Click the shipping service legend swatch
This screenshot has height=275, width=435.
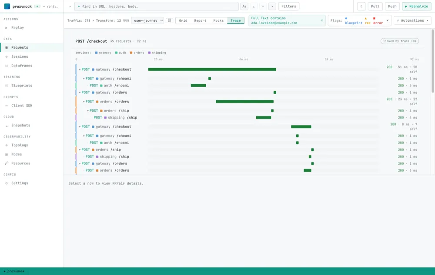(149, 53)
